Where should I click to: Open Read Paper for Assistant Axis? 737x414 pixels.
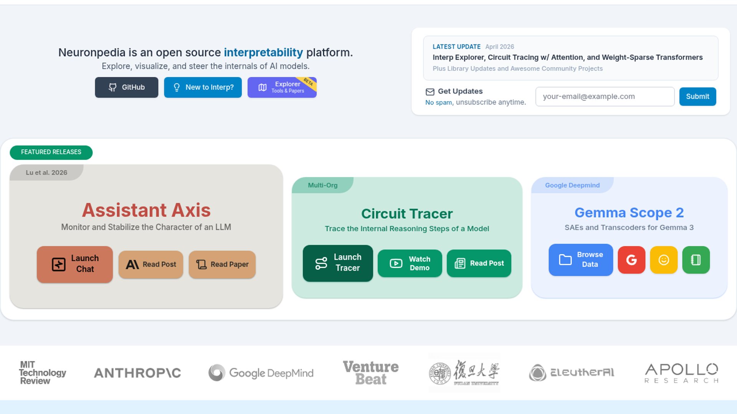coord(222,264)
